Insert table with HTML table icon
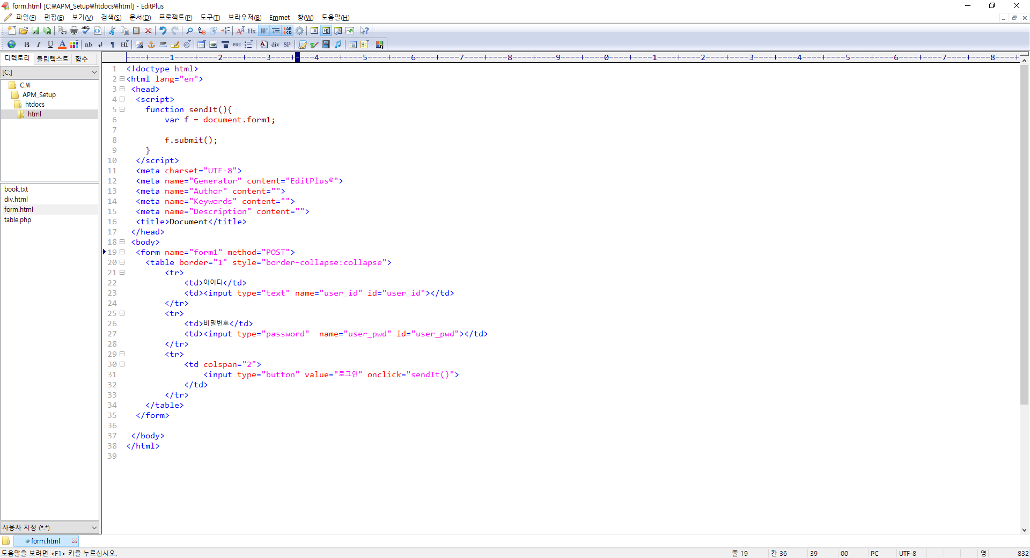The height and width of the screenshot is (558, 1030). pos(202,45)
